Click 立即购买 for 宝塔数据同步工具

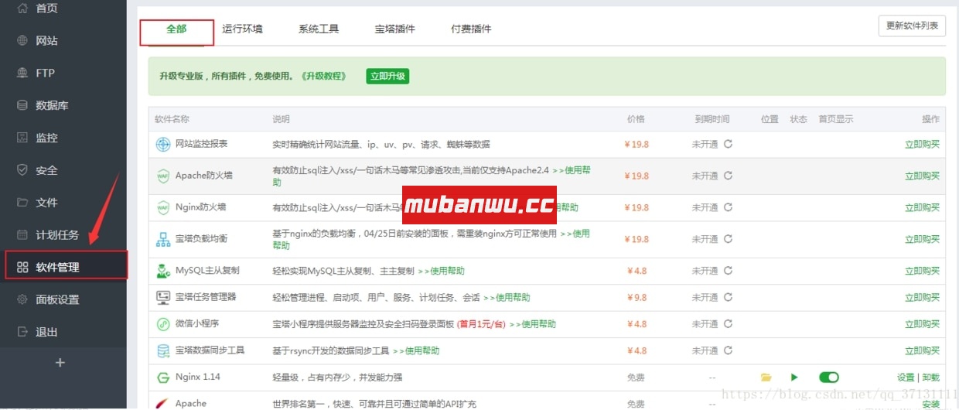coord(922,350)
